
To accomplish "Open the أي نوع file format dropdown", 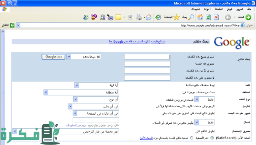I will pos(96,99).
